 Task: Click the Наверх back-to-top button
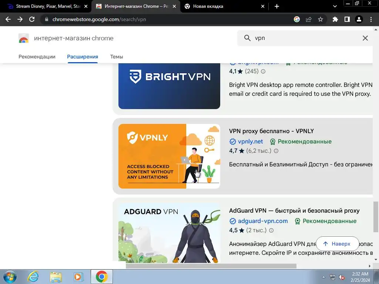click(338, 244)
